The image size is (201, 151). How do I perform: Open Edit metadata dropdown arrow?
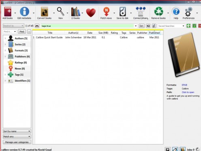[x=34, y=13]
